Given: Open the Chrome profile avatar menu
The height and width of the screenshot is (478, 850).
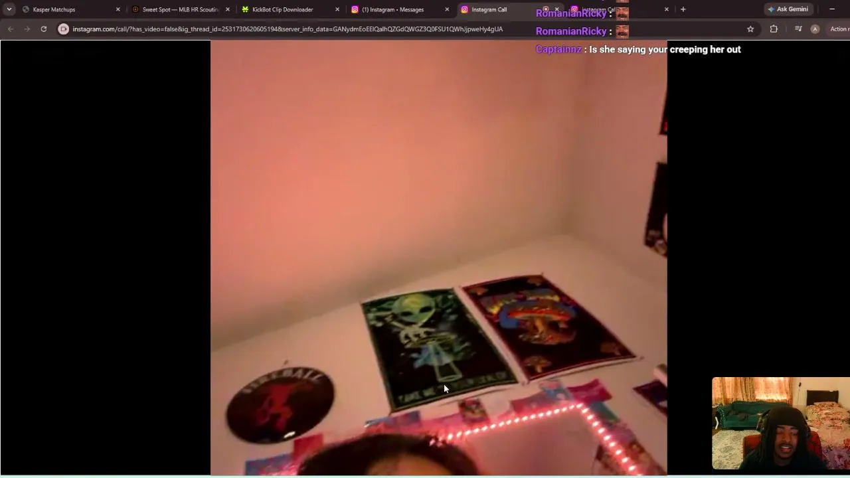Looking at the screenshot, I should pyautogui.click(x=815, y=29).
